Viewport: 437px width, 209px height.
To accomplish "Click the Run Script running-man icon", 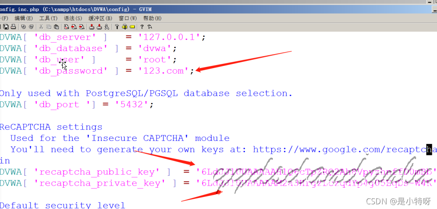I will coord(107,27).
